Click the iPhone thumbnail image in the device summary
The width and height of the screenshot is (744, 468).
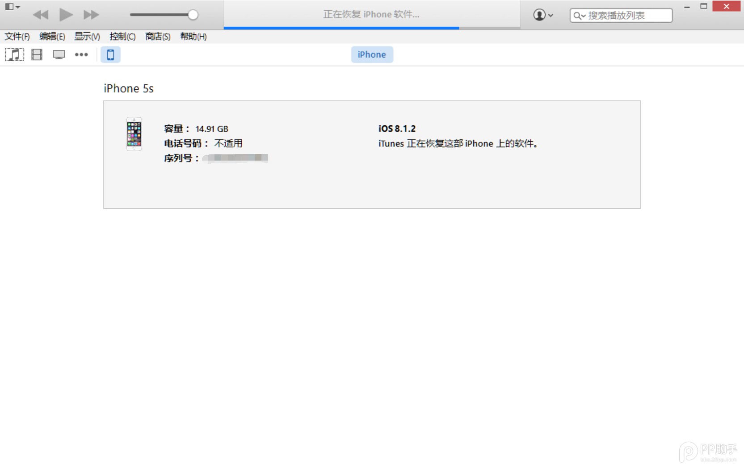point(133,134)
